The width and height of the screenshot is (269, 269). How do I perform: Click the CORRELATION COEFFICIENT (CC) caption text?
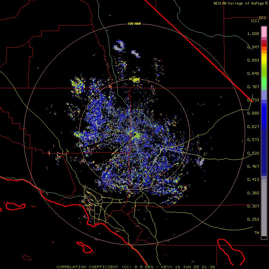pos(95,267)
